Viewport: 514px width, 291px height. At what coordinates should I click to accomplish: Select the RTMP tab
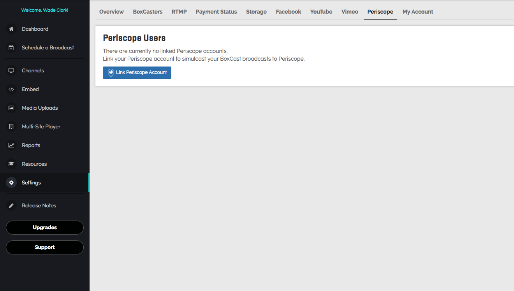(x=179, y=12)
